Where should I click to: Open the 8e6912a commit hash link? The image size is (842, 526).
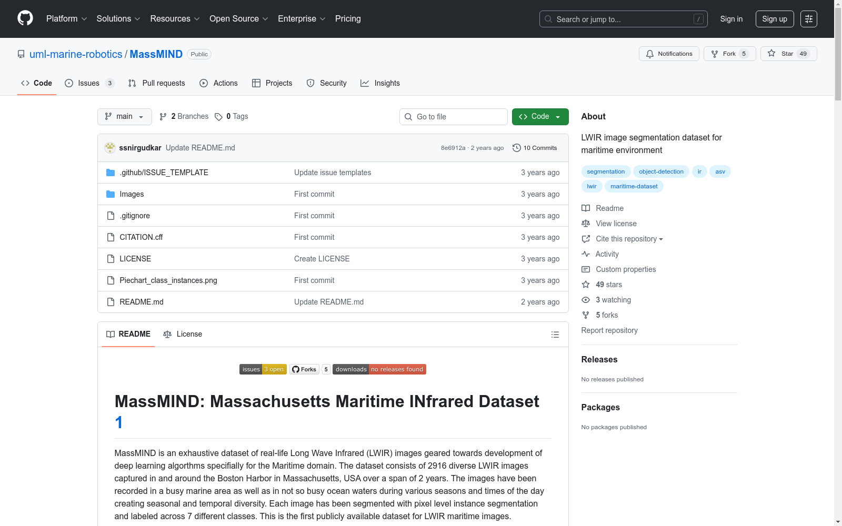pos(453,148)
